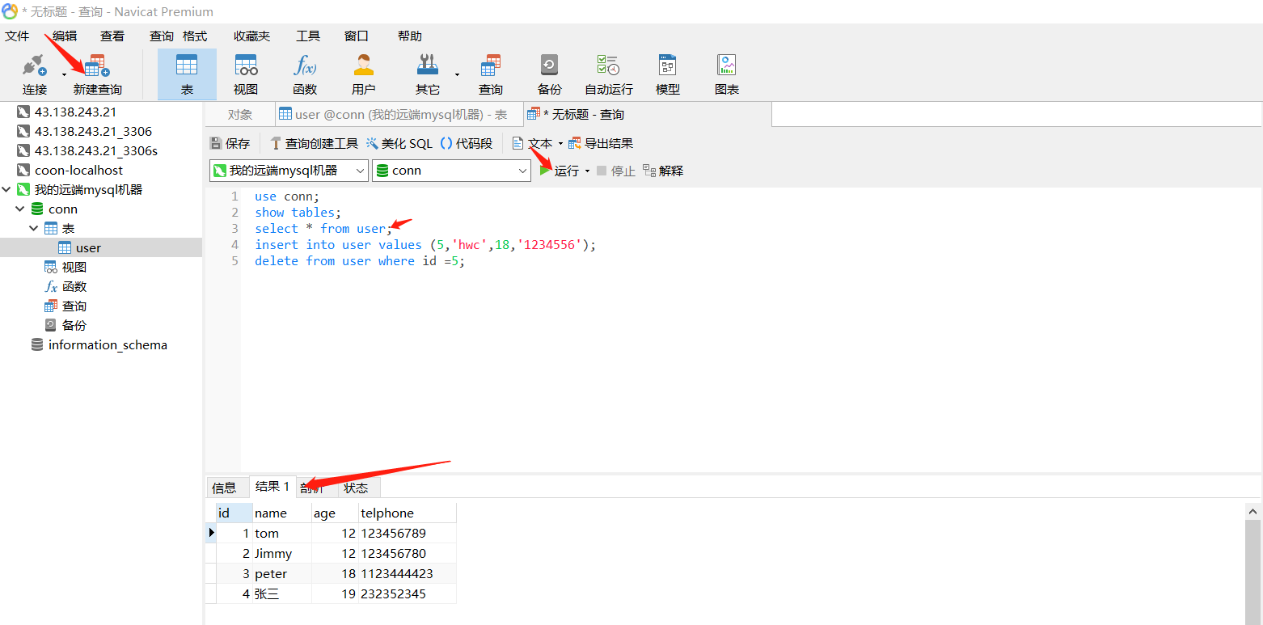Collapse the 表 tree node
The width and height of the screenshot is (1263, 625).
[x=34, y=228]
